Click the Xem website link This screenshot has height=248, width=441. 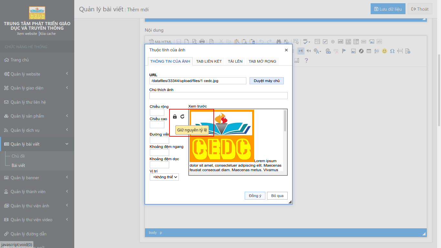[x=27, y=34]
